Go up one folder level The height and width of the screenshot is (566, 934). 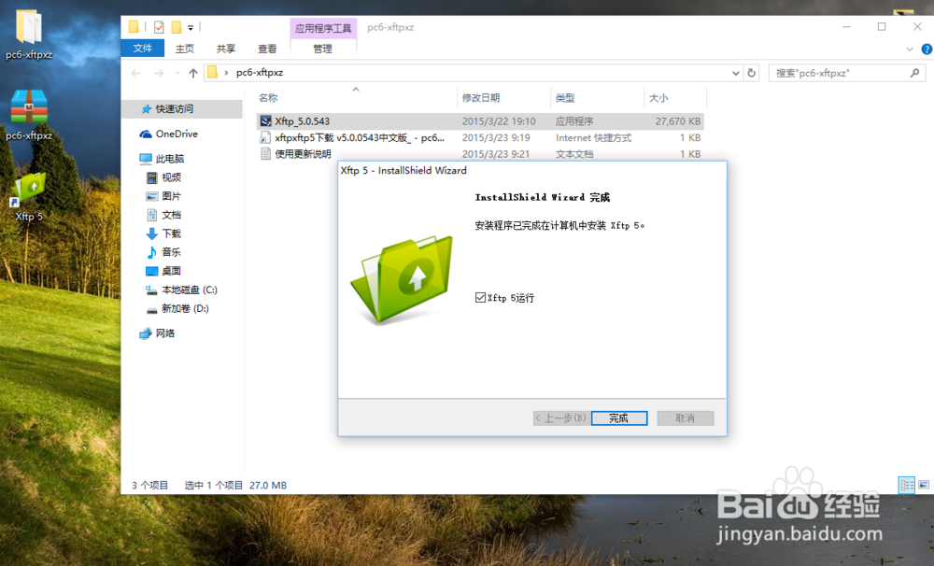193,73
